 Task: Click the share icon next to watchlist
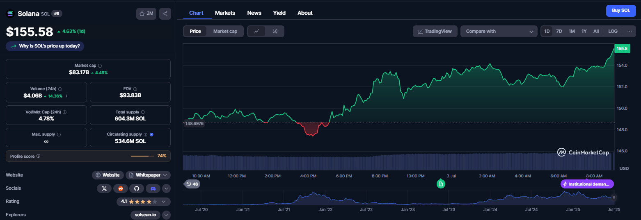165,14
